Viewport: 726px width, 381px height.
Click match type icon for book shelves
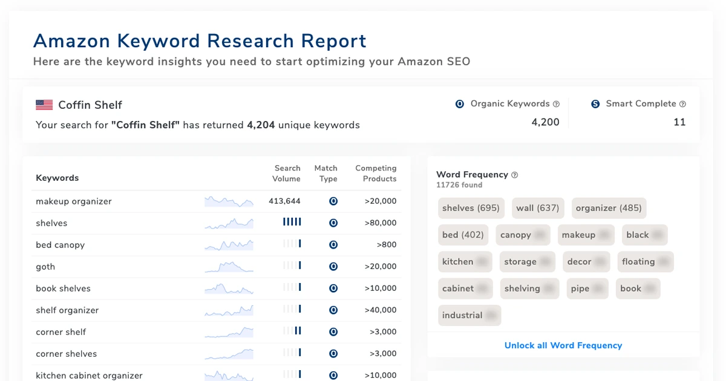[x=333, y=288]
